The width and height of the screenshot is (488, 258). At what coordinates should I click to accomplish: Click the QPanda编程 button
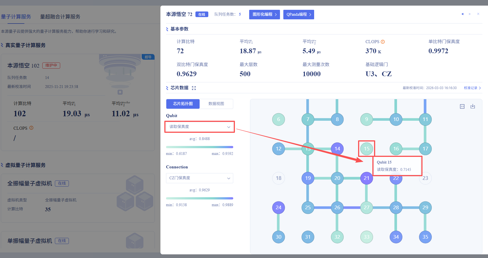coord(298,15)
